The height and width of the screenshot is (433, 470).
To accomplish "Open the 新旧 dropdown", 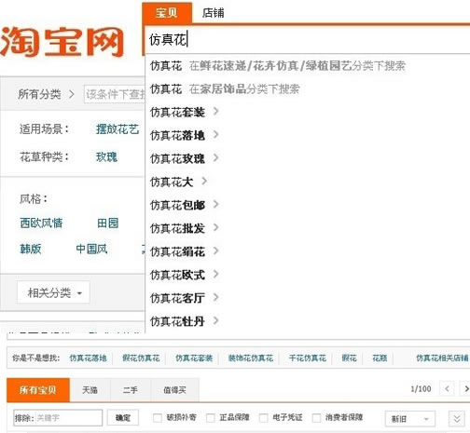I will click(x=410, y=419).
